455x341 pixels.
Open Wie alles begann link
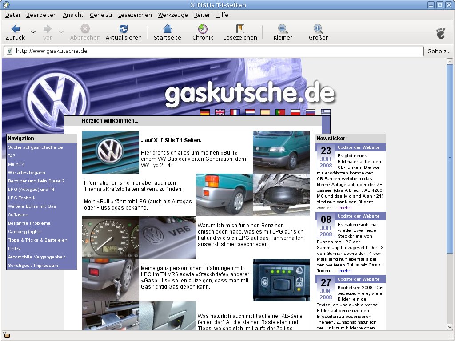pos(26,173)
